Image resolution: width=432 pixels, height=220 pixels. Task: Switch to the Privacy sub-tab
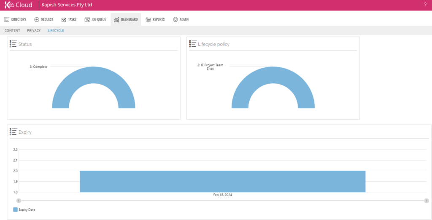(x=34, y=30)
